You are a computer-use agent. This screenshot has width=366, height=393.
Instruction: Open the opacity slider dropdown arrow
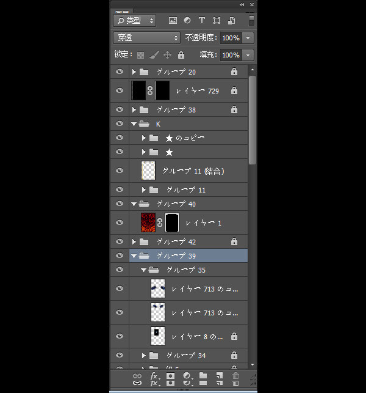[248, 38]
